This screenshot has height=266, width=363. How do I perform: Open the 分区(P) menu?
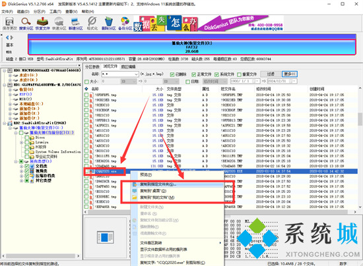[40, 12]
